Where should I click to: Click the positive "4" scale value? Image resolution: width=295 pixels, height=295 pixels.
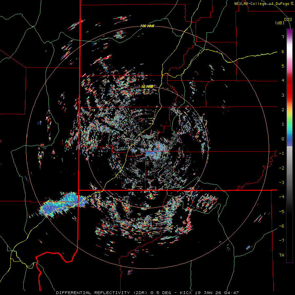(283, 81)
